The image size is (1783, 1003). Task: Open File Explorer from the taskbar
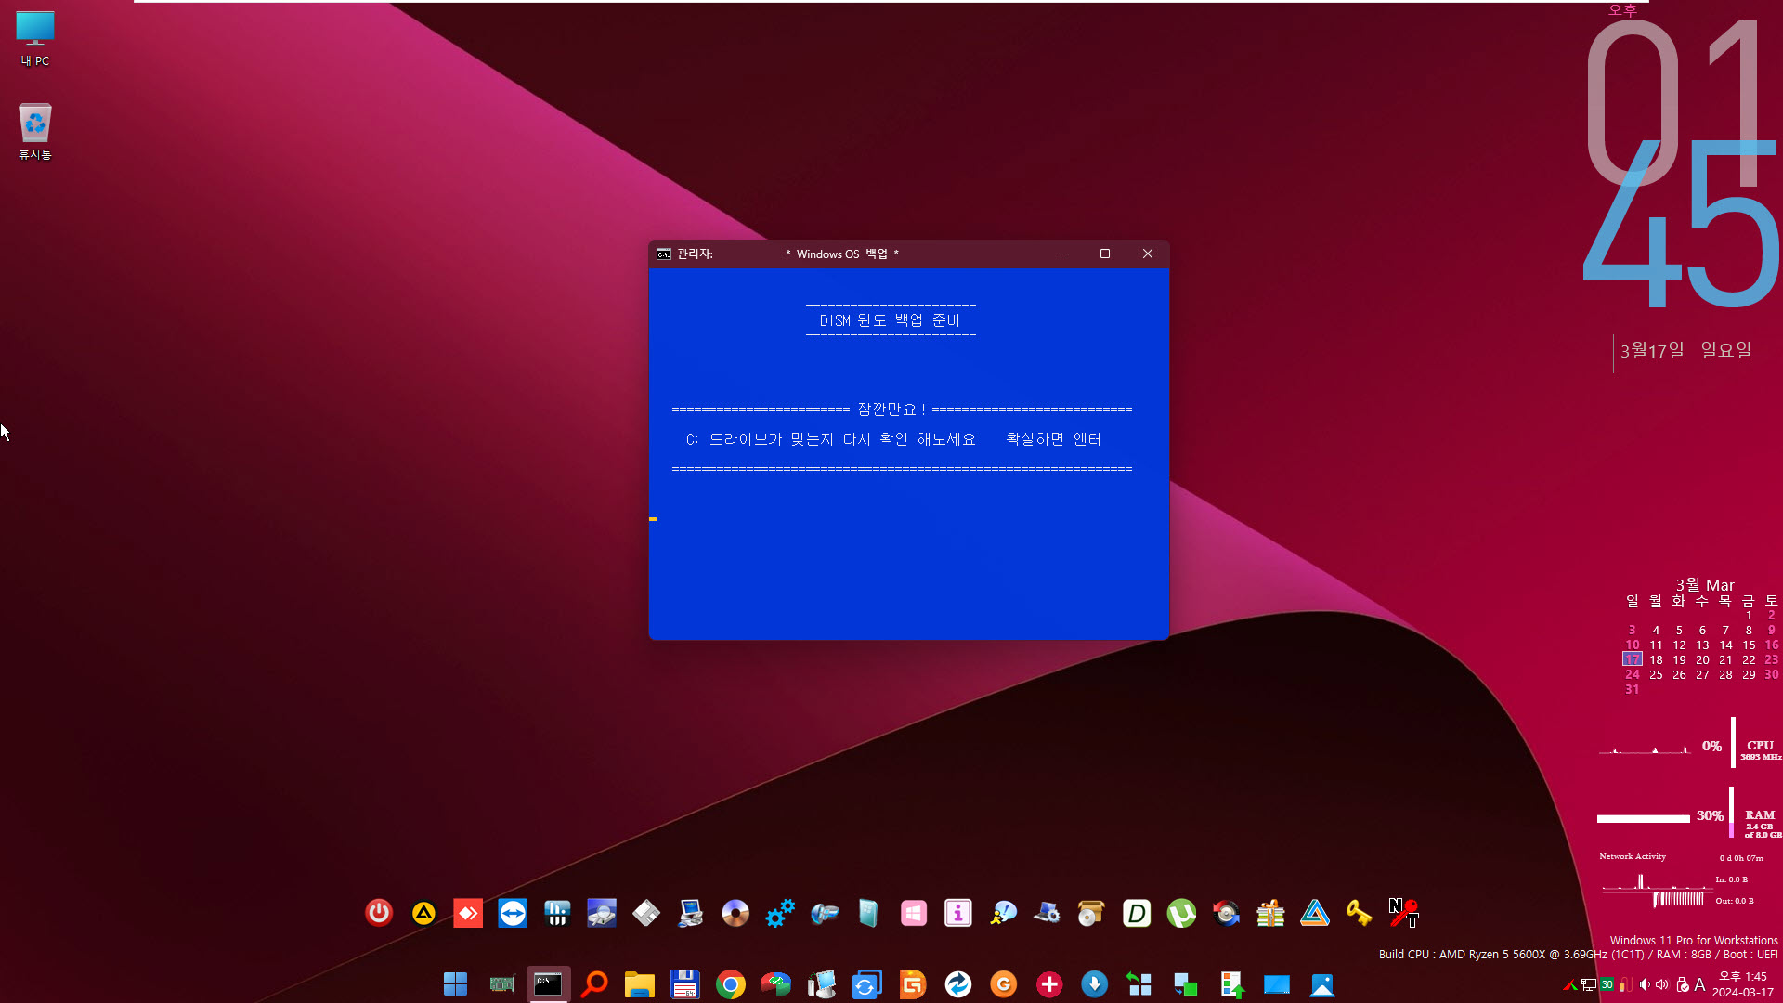[x=640, y=984]
